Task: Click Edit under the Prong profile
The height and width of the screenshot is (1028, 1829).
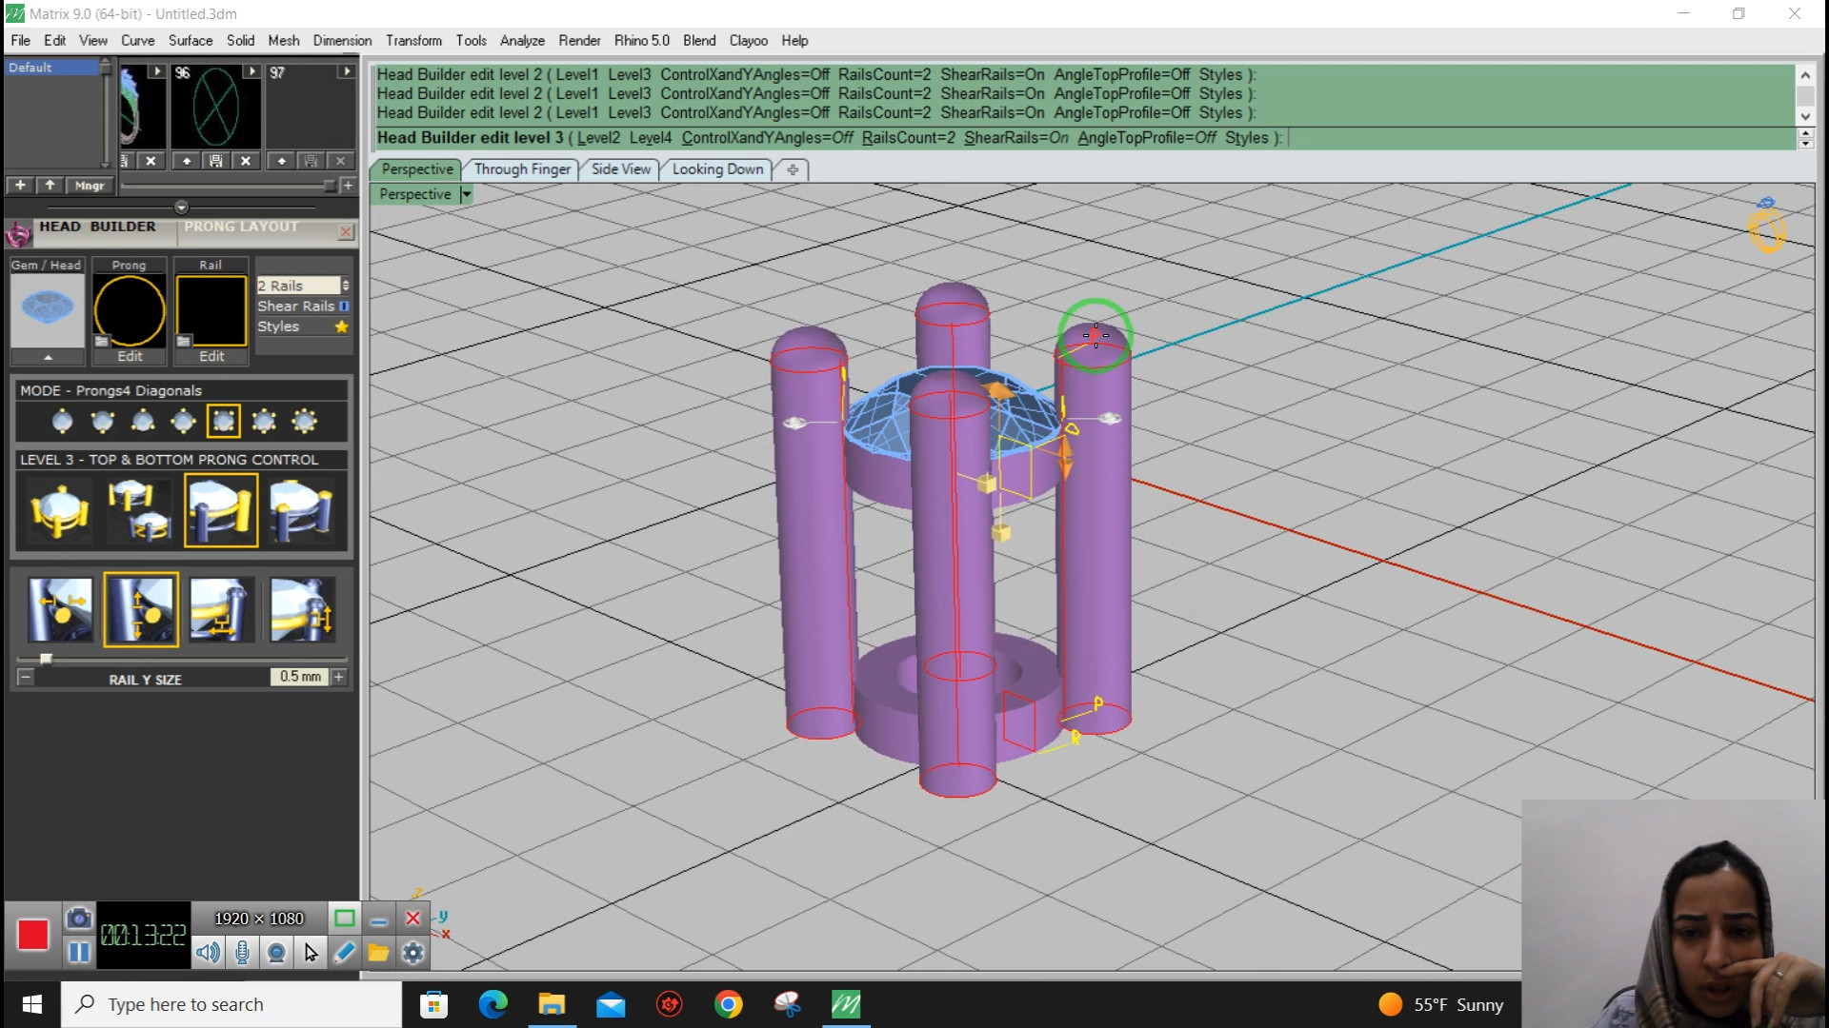Action: [x=130, y=356]
